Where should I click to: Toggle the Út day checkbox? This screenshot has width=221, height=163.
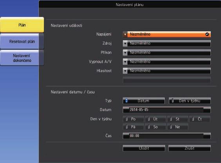click(156, 119)
